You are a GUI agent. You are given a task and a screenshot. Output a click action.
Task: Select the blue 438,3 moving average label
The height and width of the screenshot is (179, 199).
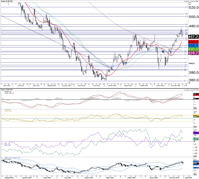point(193,45)
